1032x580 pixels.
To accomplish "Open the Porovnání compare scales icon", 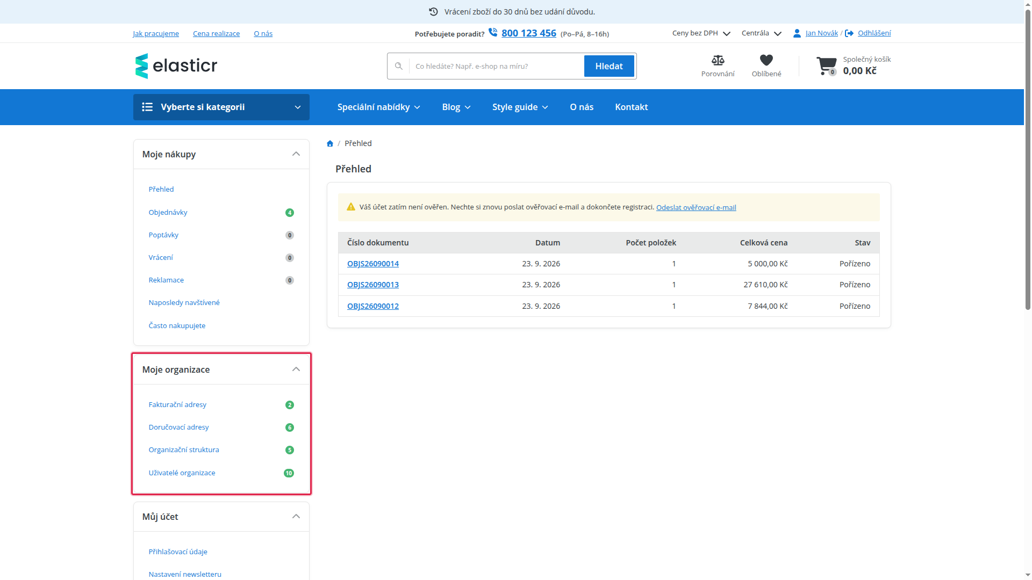I will [718, 60].
